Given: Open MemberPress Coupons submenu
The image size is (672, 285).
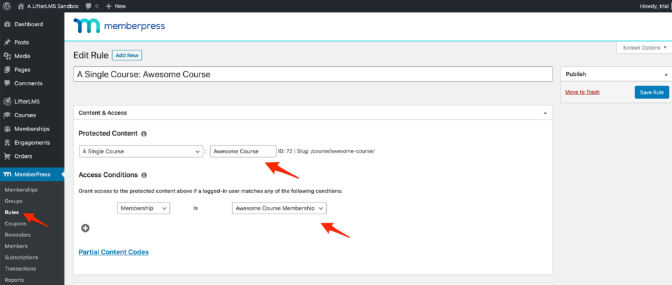Looking at the screenshot, I should 16,223.
